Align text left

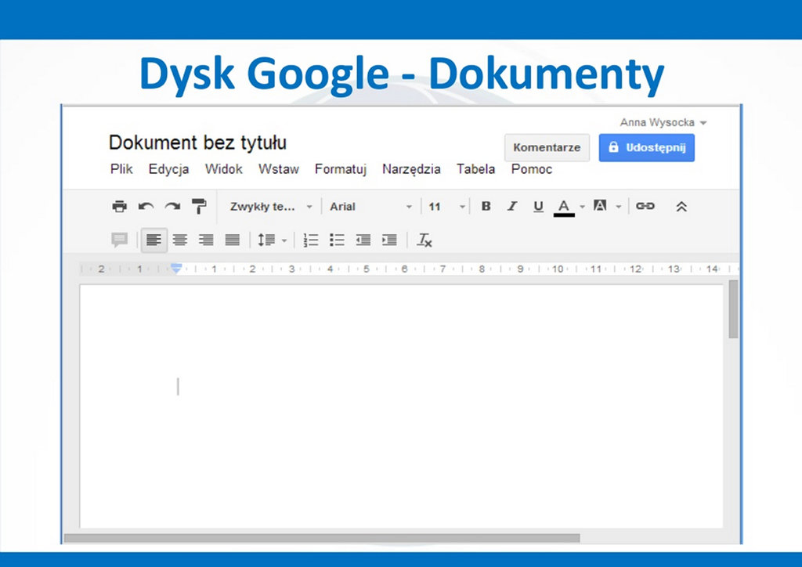[154, 240]
